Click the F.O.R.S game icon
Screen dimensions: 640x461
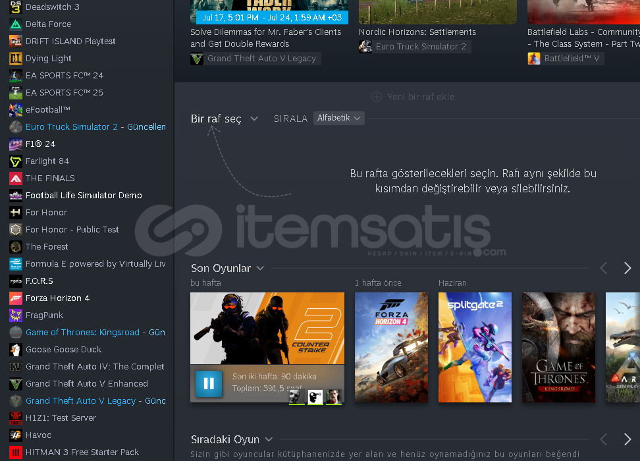click(16, 281)
